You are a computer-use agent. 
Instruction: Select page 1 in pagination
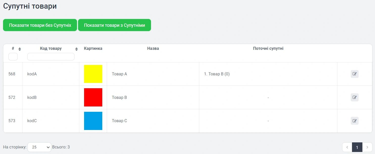point(357,147)
